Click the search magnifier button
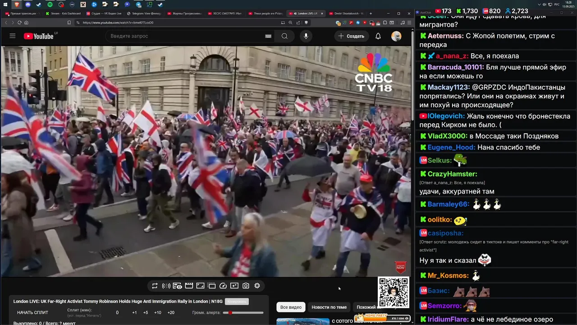The image size is (577, 325). click(x=284, y=36)
